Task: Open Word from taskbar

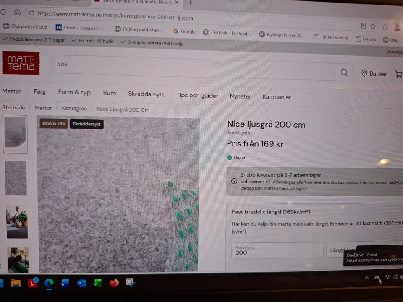Action: tap(65, 283)
